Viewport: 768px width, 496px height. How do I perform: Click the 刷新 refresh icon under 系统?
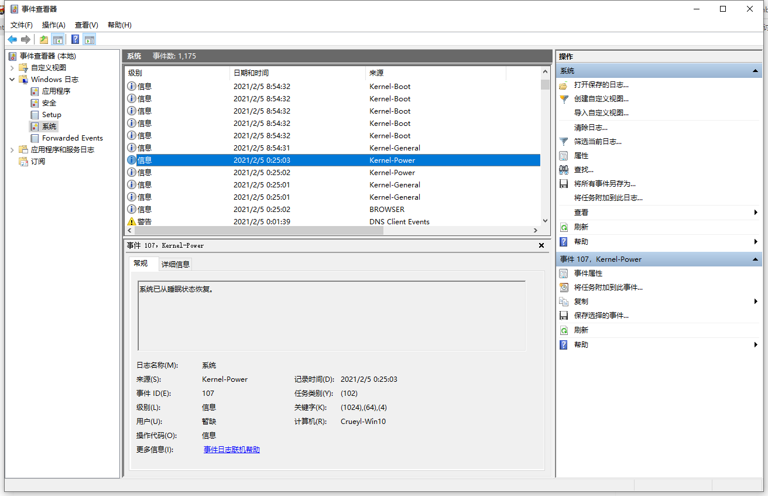[x=563, y=227]
